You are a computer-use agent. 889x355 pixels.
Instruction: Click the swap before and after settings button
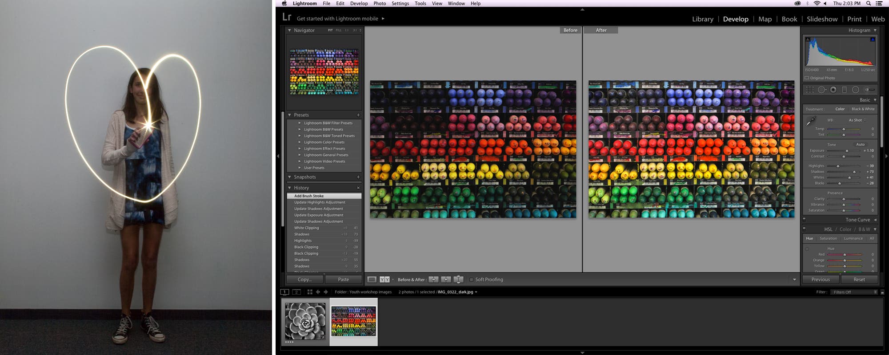tap(458, 280)
